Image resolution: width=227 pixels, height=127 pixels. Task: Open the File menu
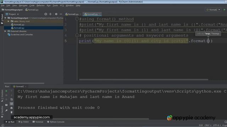coord(2,6)
